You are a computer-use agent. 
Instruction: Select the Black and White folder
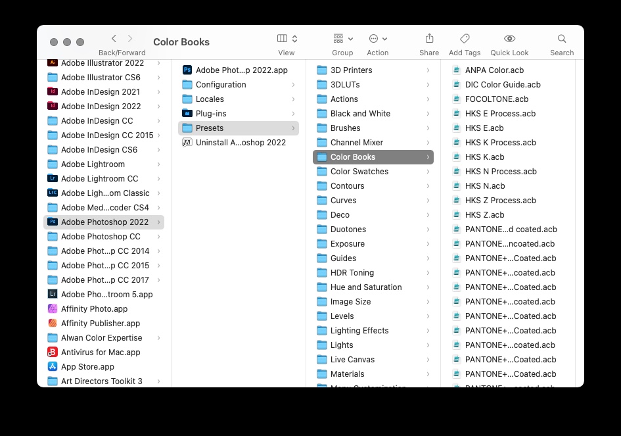373,113
